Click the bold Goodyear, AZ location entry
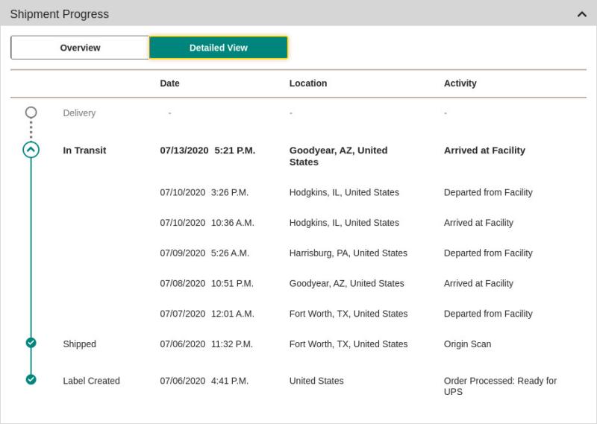This screenshot has width=597, height=424. [339, 156]
